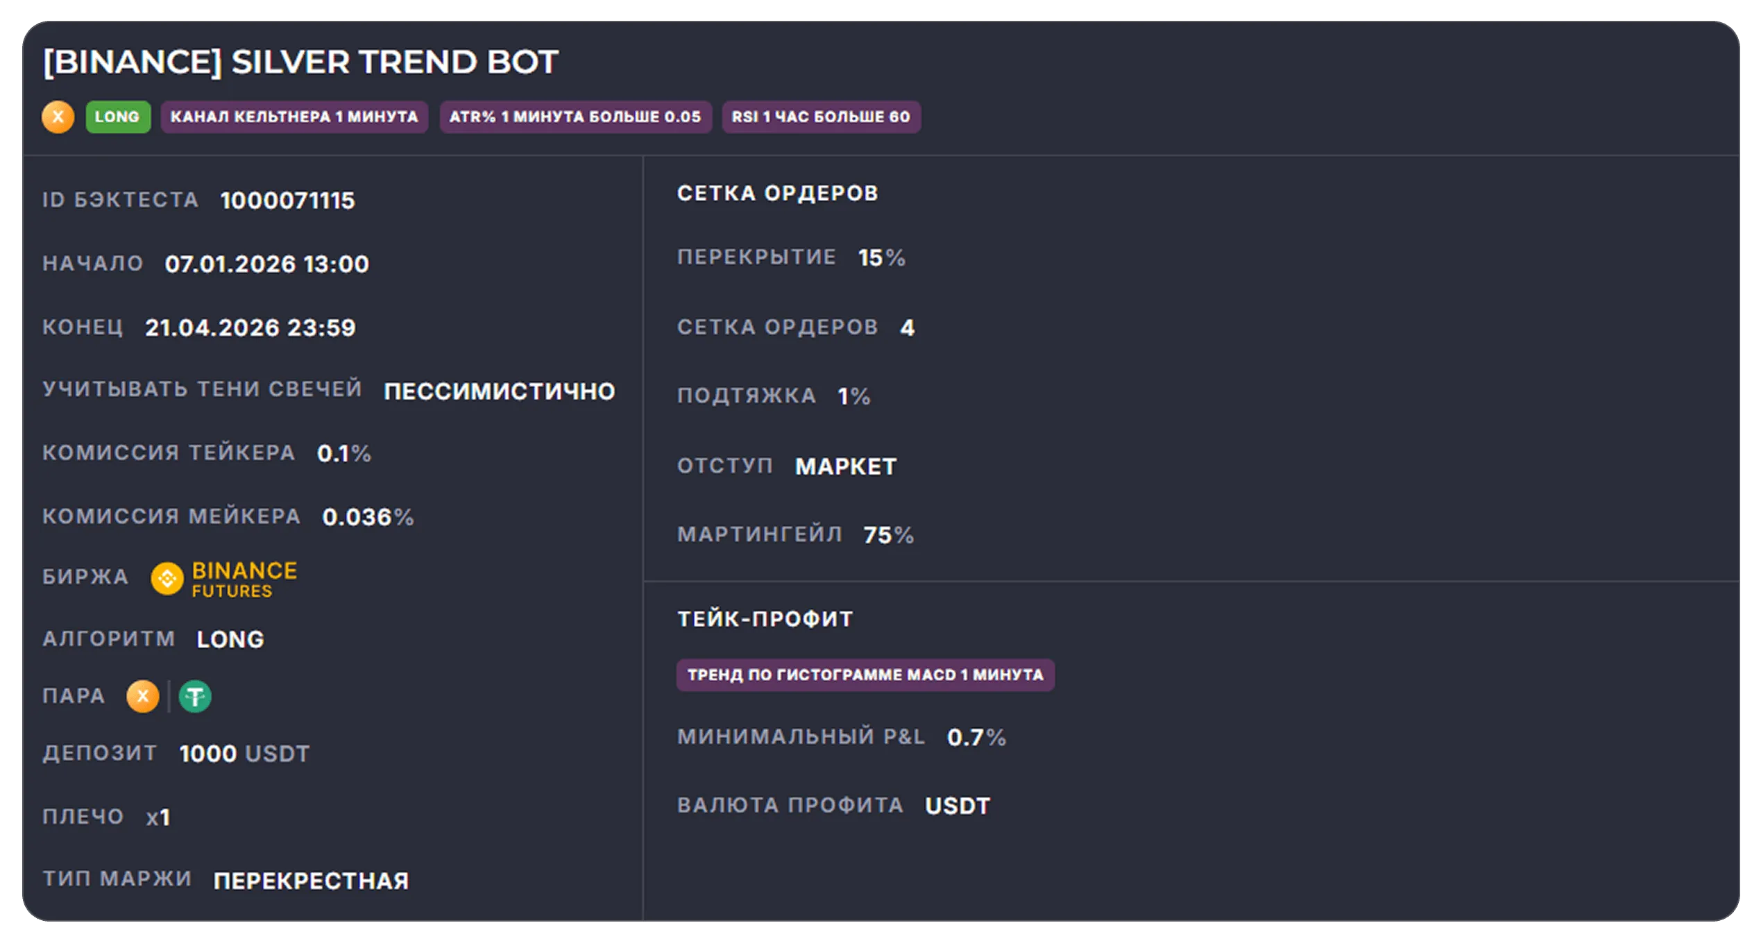Click the start date 07.01.2026 13:00
Image resolution: width=1761 pixels, height=941 pixels.
click(266, 264)
